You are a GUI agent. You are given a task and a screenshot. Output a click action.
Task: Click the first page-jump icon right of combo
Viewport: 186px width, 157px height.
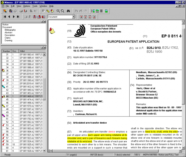81,17
